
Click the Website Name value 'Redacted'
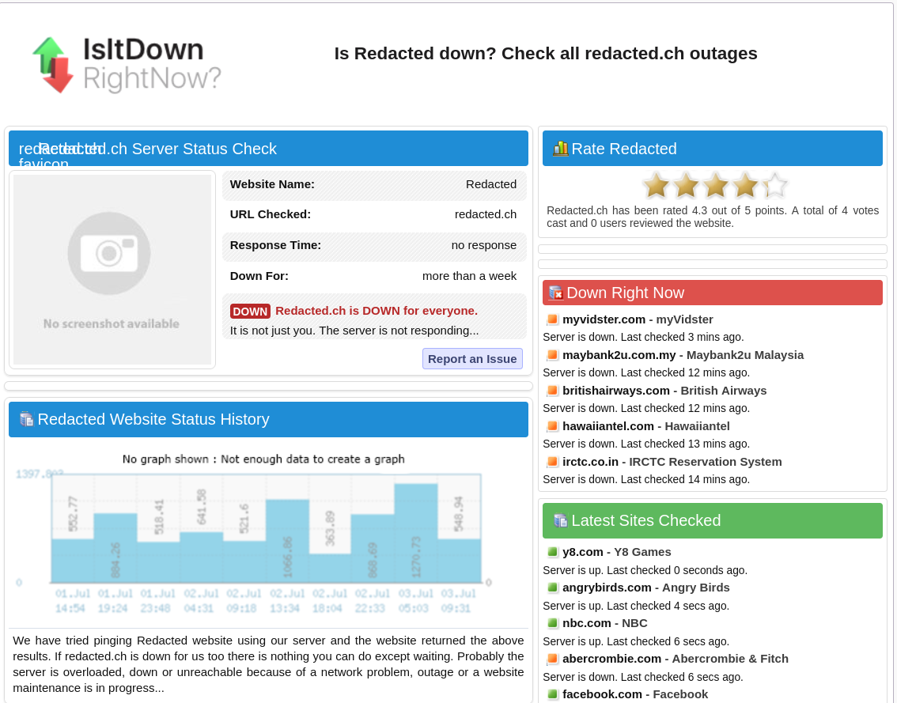pyautogui.click(x=491, y=184)
